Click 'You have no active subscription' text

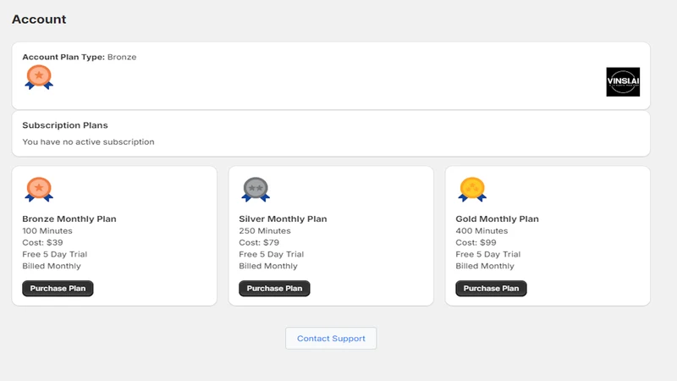tap(88, 141)
